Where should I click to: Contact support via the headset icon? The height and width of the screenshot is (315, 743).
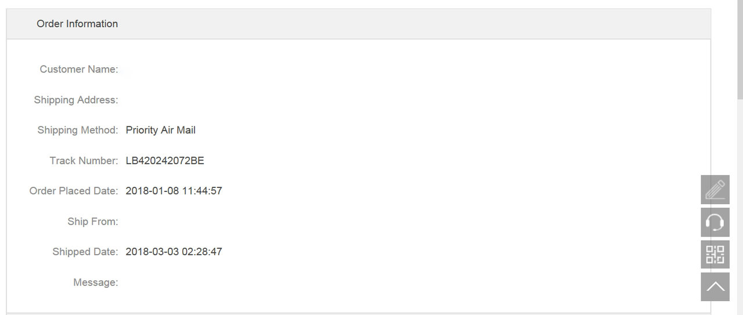point(715,222)
